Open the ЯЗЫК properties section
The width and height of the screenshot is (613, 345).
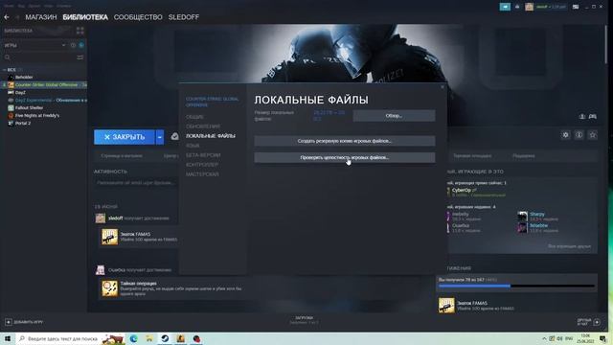(x=193, y=146)
